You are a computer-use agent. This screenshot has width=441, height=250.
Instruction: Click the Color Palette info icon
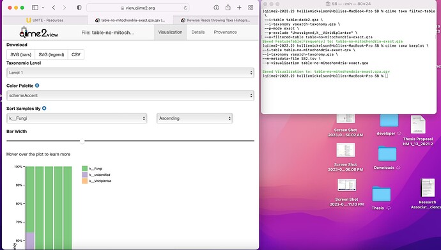coord(37,86)
